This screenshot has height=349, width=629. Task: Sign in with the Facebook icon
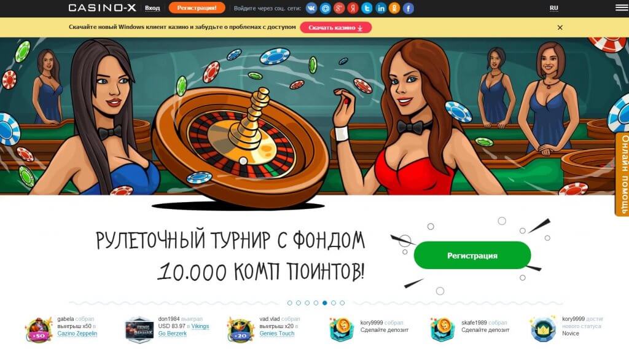[x=408, y=8]
